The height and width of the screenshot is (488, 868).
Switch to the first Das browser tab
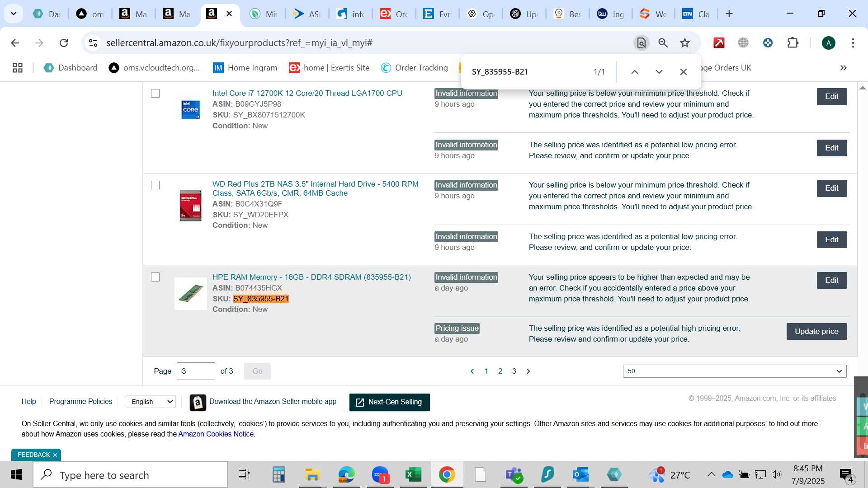(47, 14)
